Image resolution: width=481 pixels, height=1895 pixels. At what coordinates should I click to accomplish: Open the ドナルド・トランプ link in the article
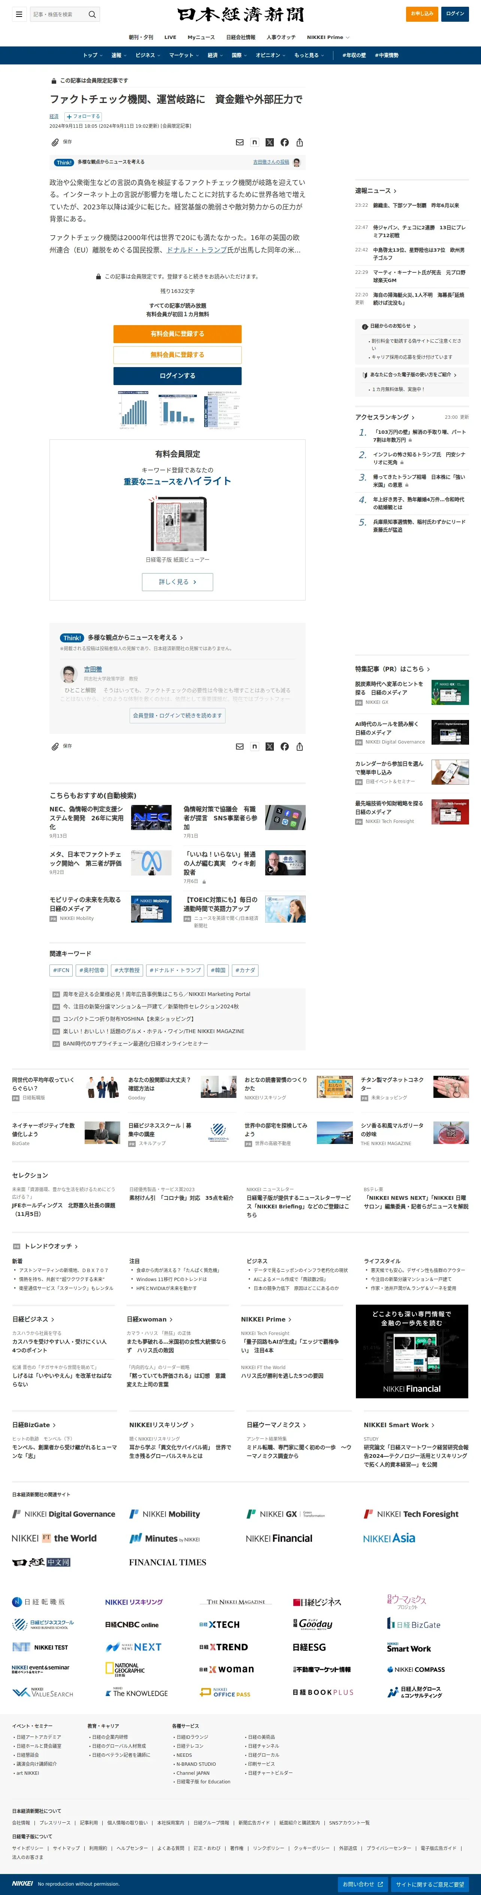coord(196,250)
